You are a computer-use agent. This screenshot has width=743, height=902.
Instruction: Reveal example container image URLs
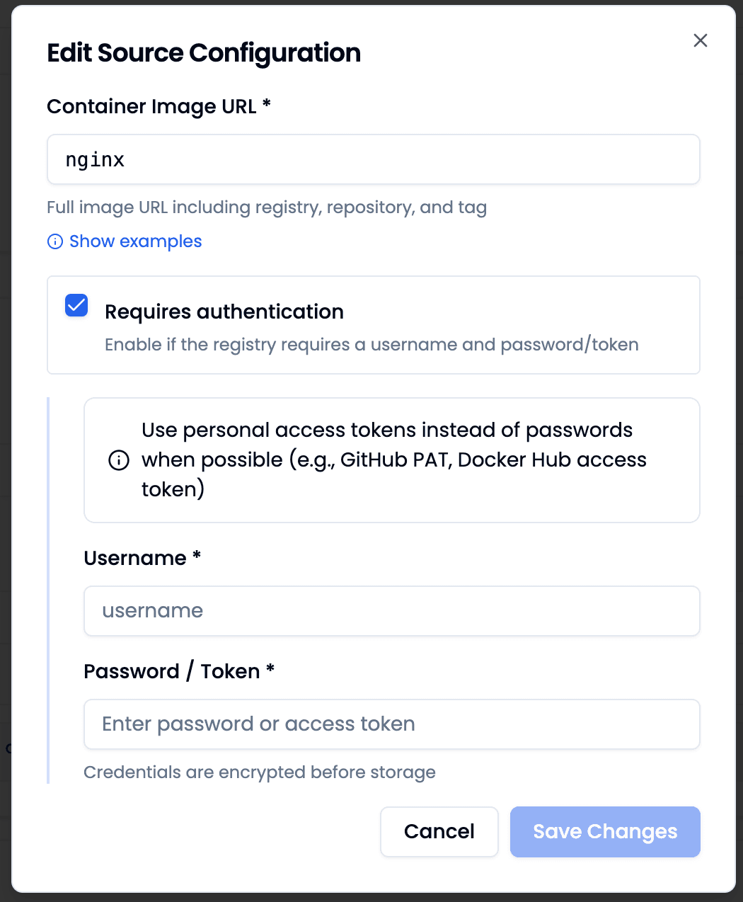134,241
